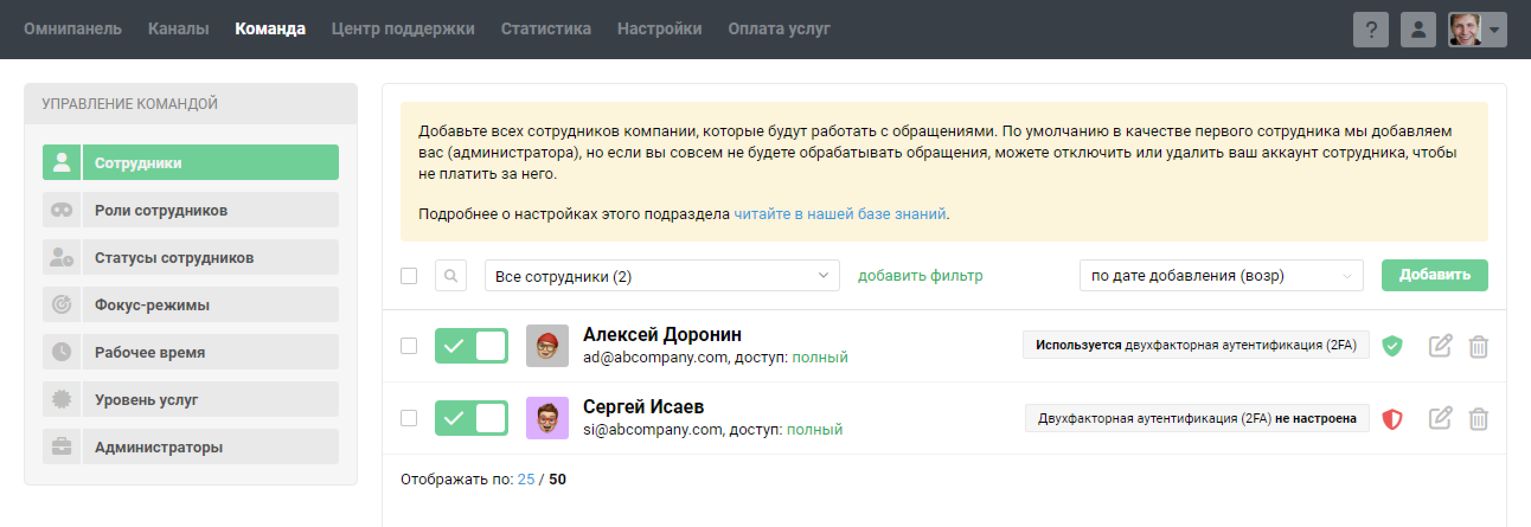Open Администраторы sidebar section
The width and height of the screenshot is (1531, 527).
[x=210, y=447]
